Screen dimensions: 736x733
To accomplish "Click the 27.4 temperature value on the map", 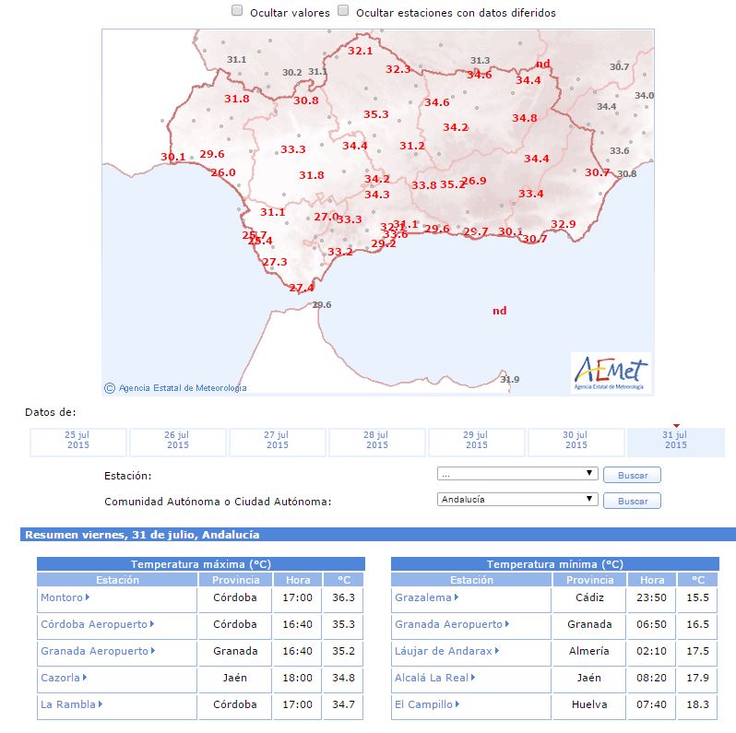I will point(302,289).
